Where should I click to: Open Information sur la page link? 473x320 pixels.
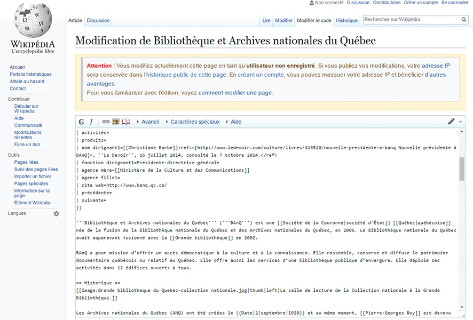pyautogui.click(x=31, y=193)
